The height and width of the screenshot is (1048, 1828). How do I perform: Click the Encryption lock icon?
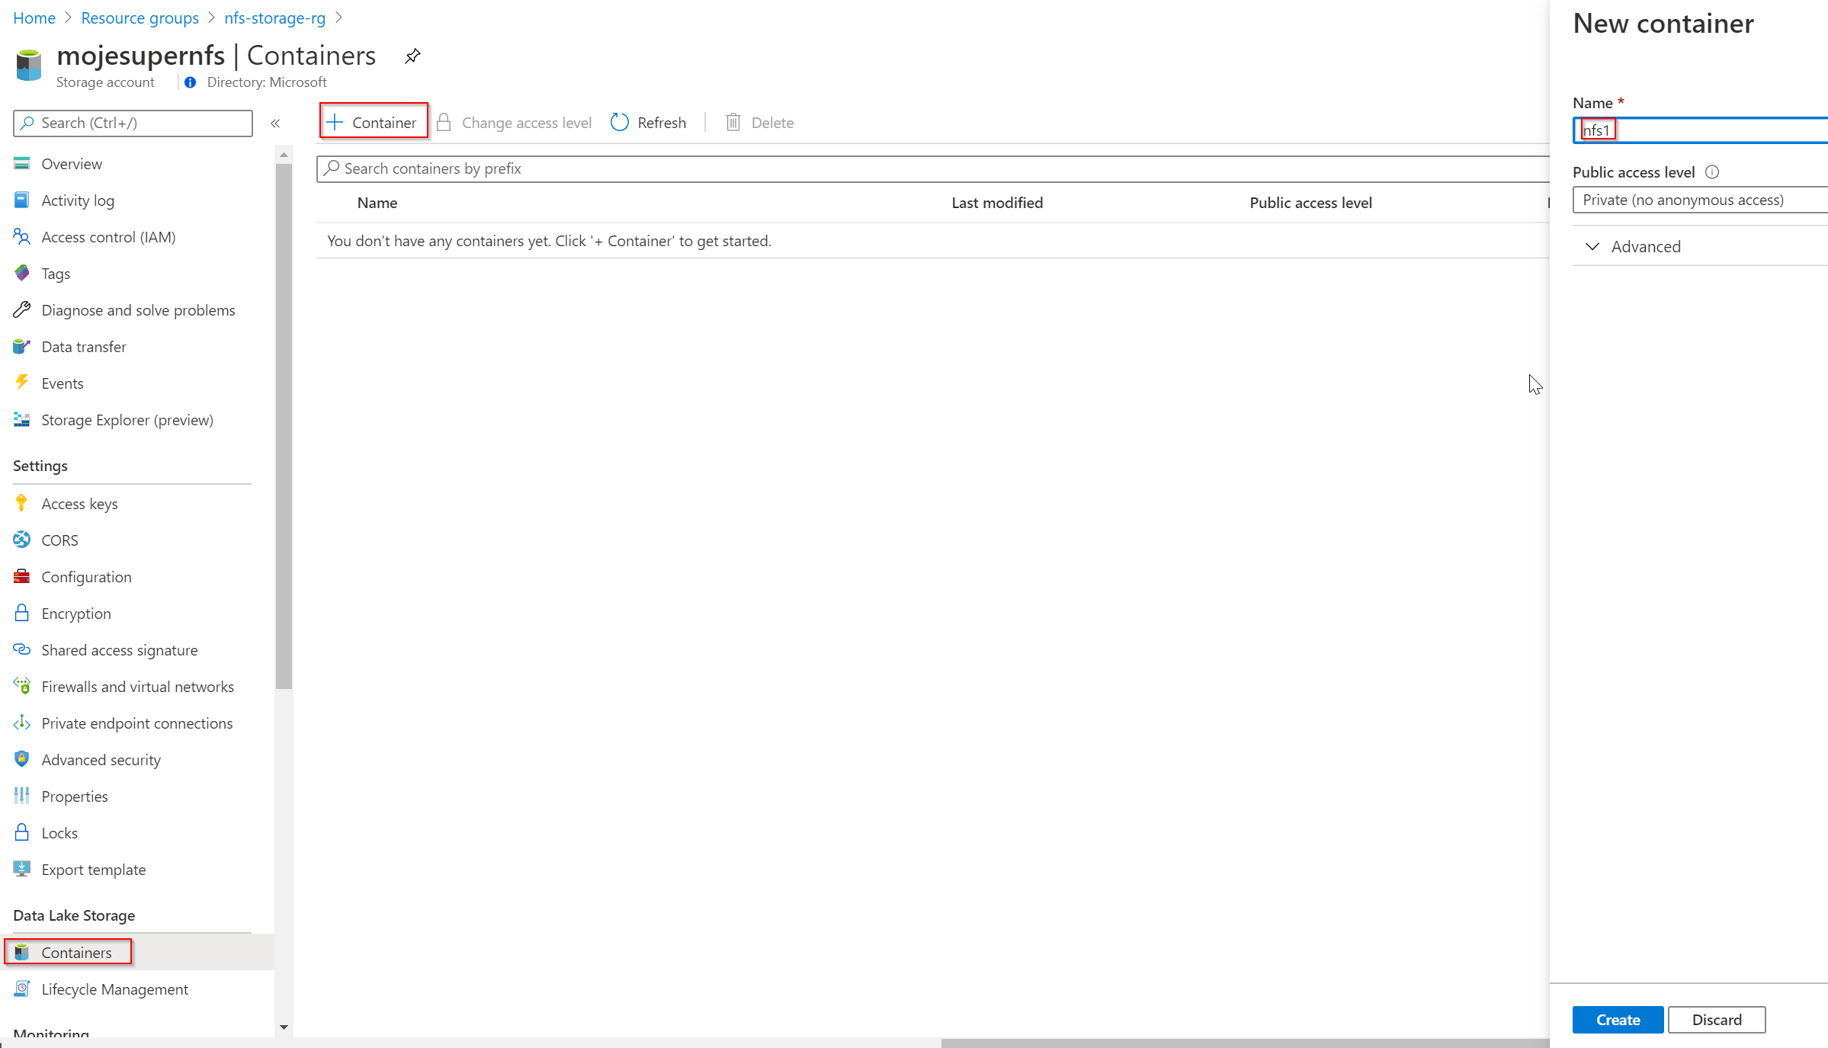pos(21,613)
